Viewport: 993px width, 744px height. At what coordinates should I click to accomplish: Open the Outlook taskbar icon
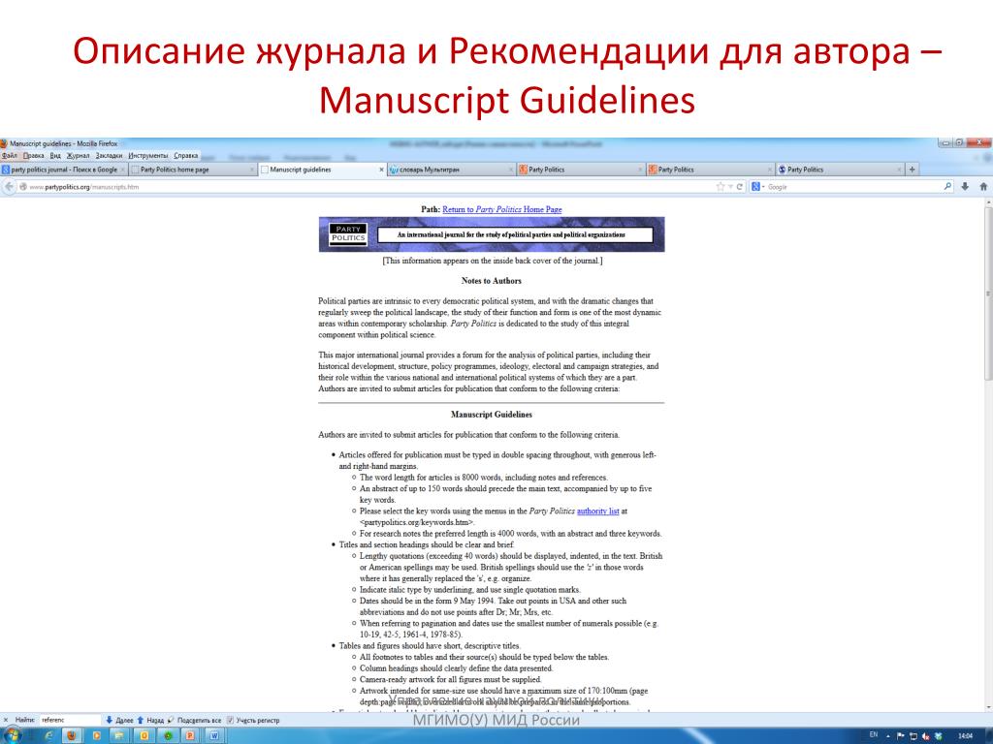click(x=144, y=736)
